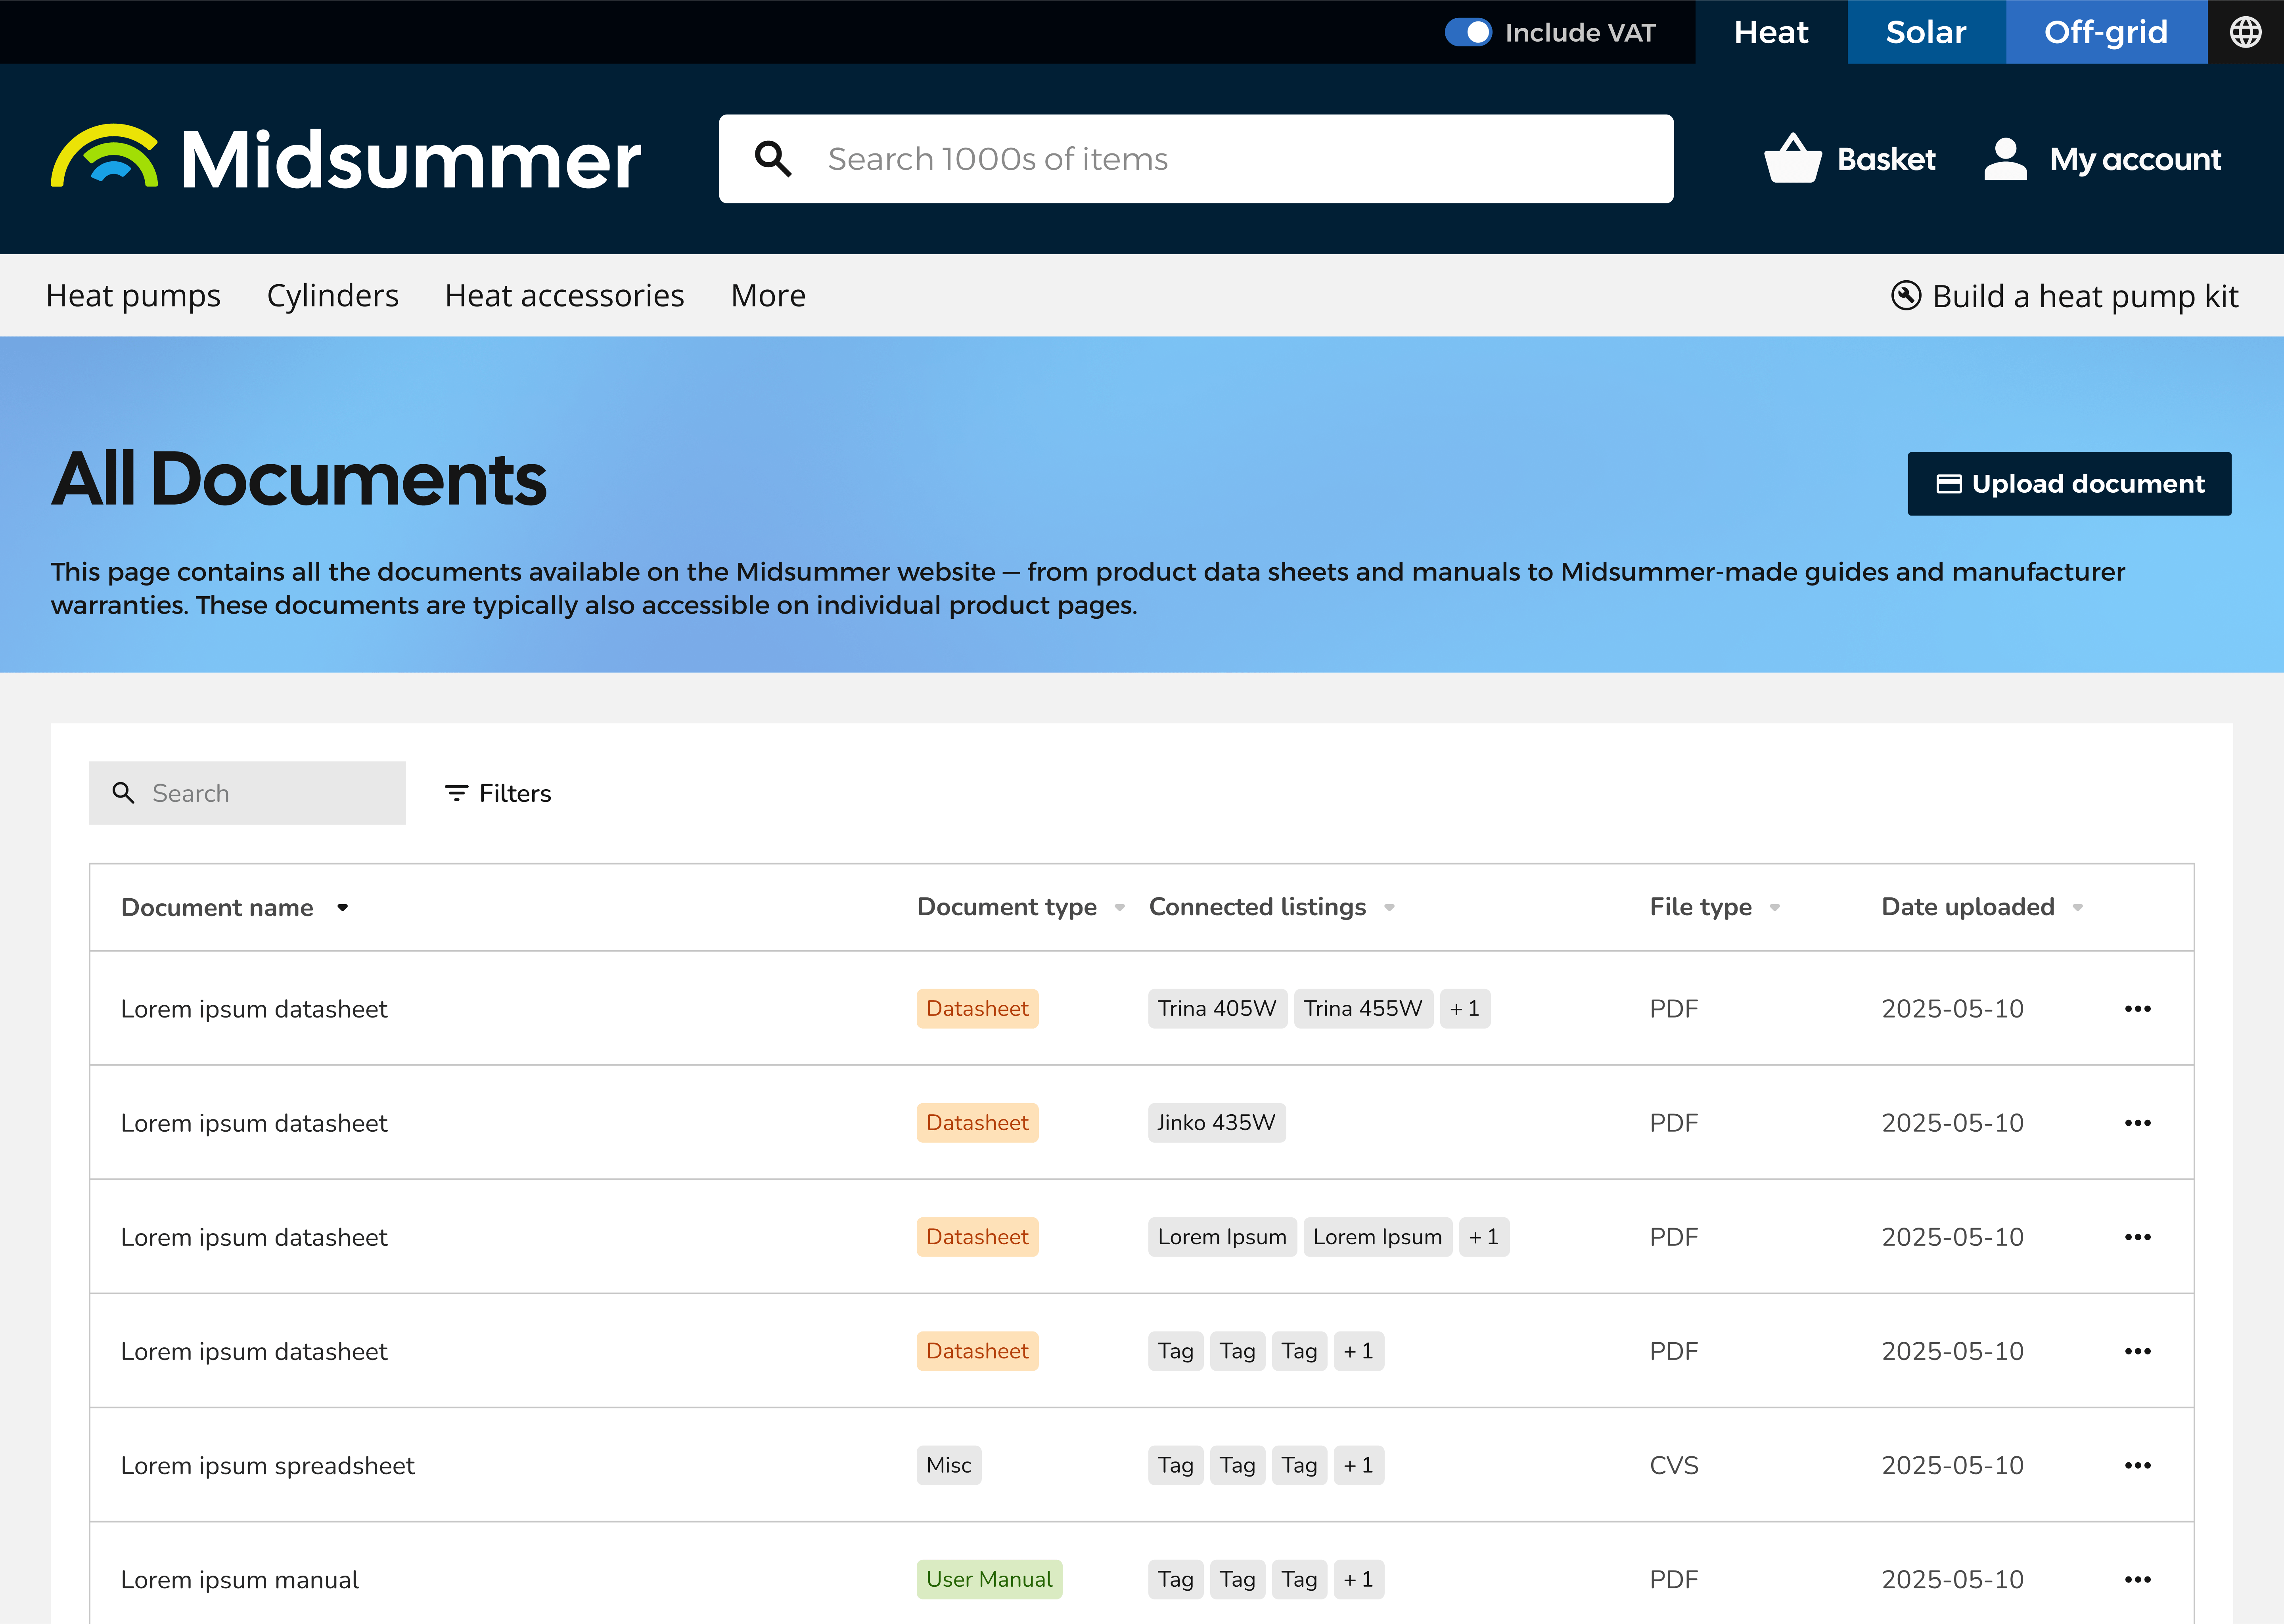Click the My account person icon
This screenshot has height=1624, width=2284.
click(x=2006, y=159)
